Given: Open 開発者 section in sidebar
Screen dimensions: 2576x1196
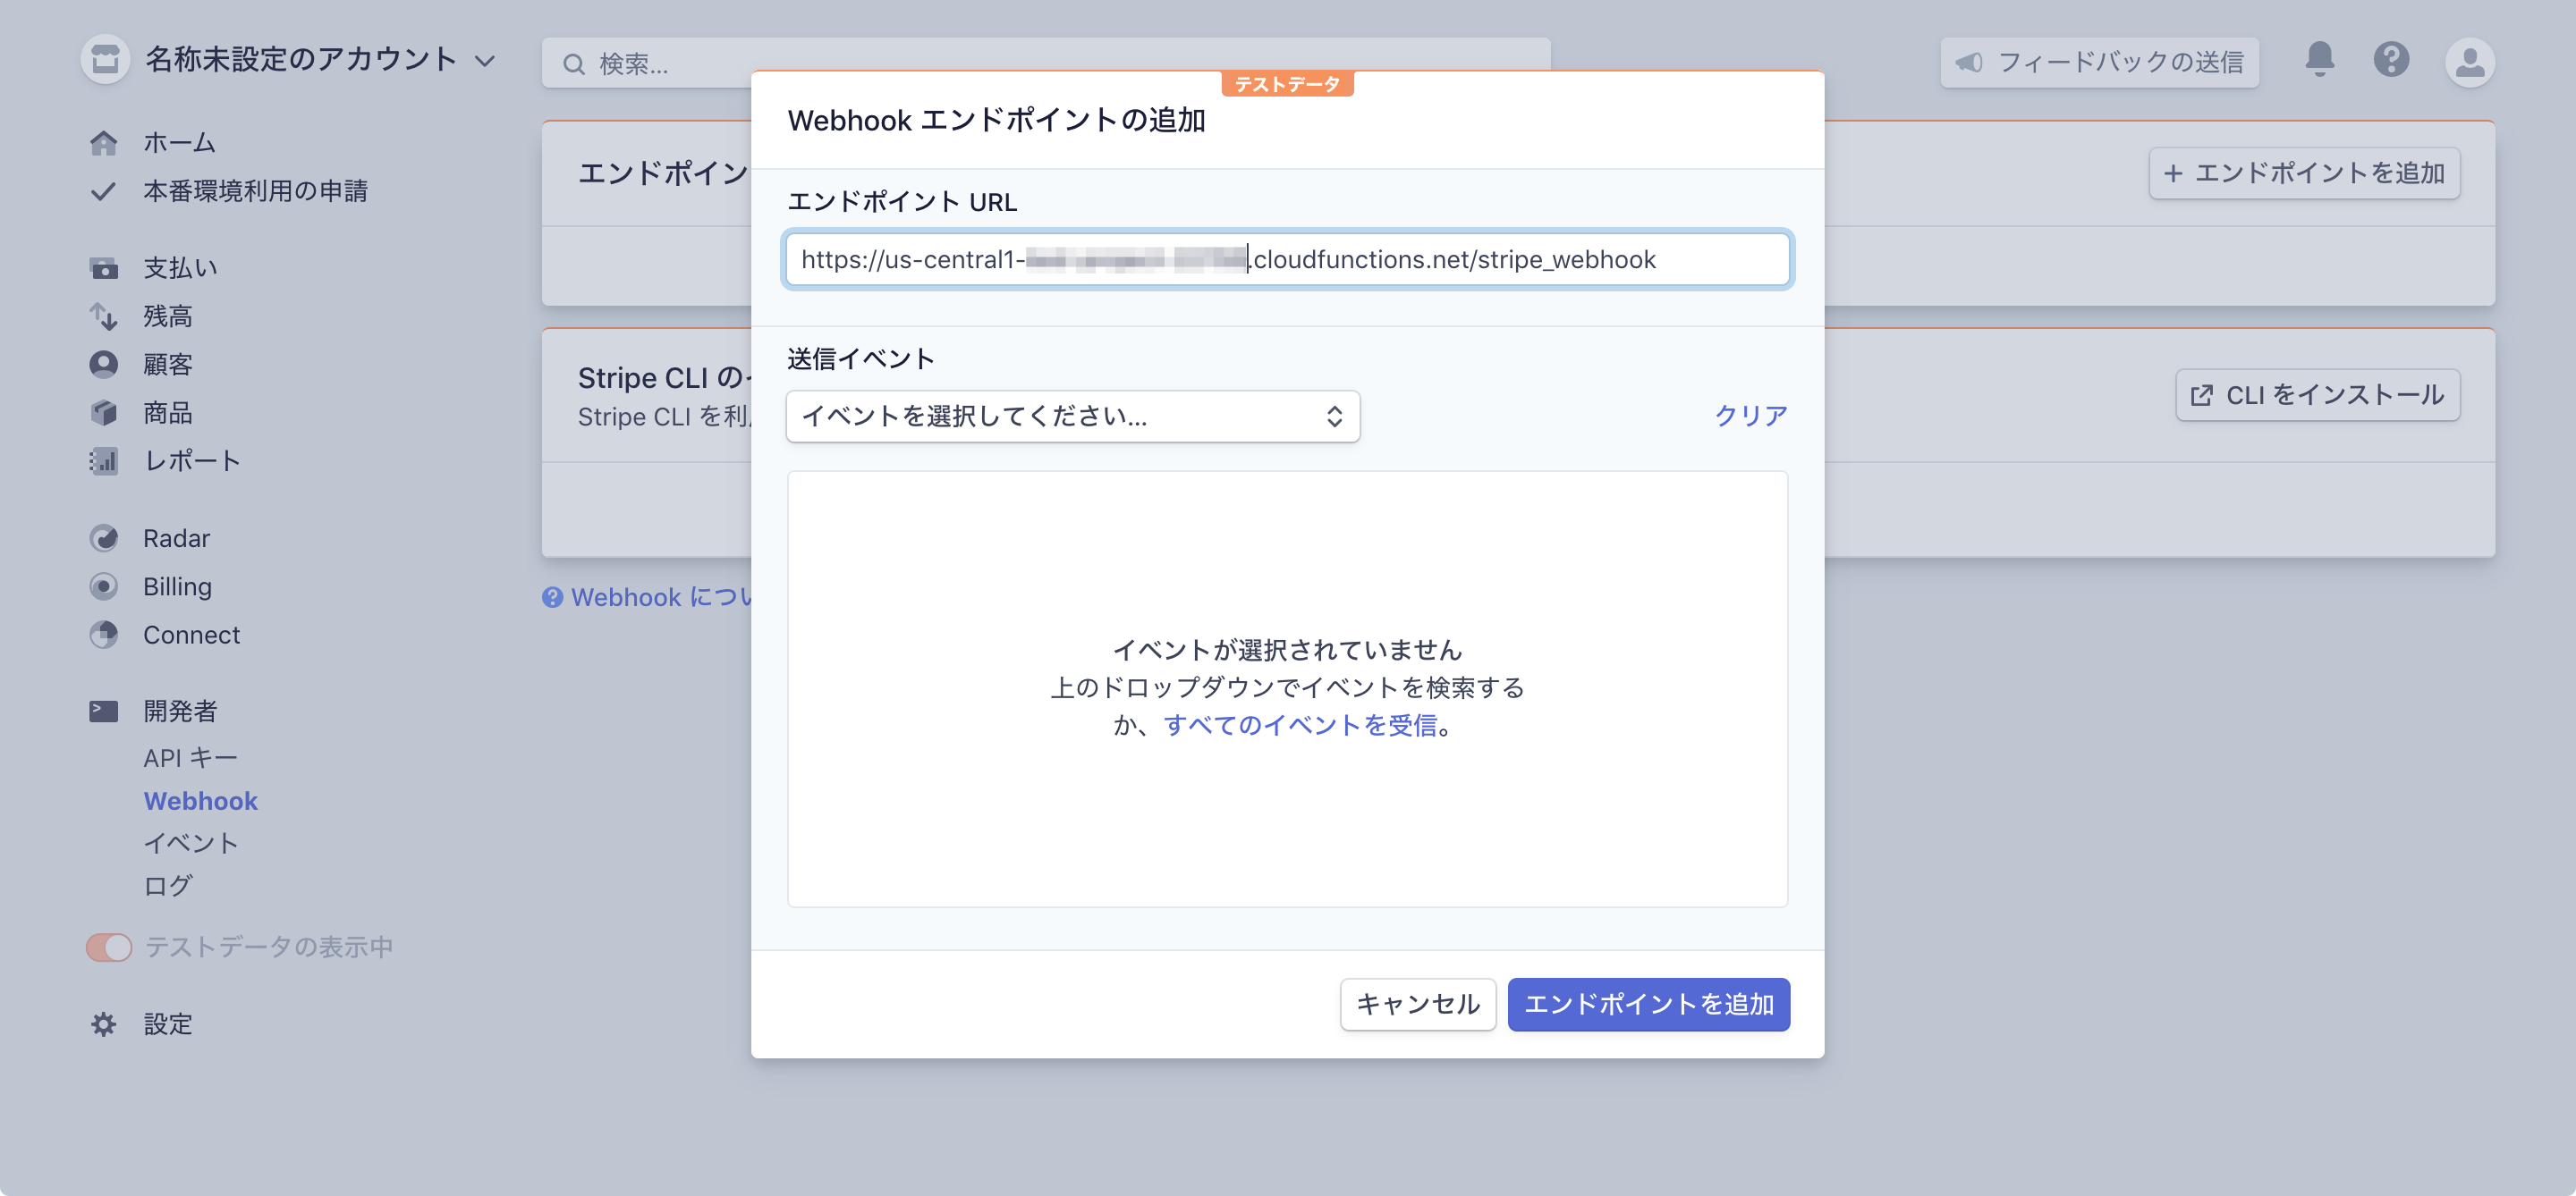Looking at the screenshot, I should pos(180,711).
